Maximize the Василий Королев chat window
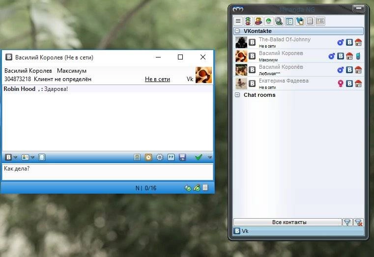This screenshot has height=257, width=374. 180,57
